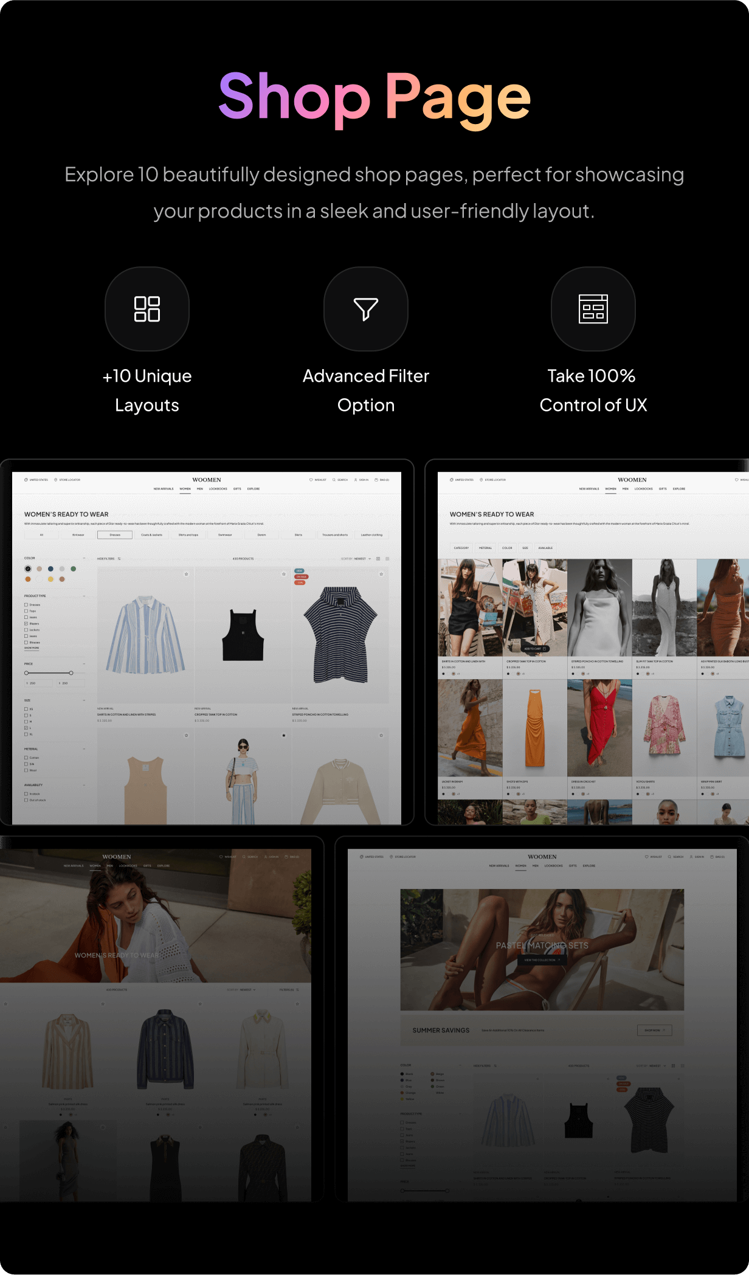This screenshot has height=1275, width=749.
Task: Favorite the cropped black tank top
Action: pos(283,574)
